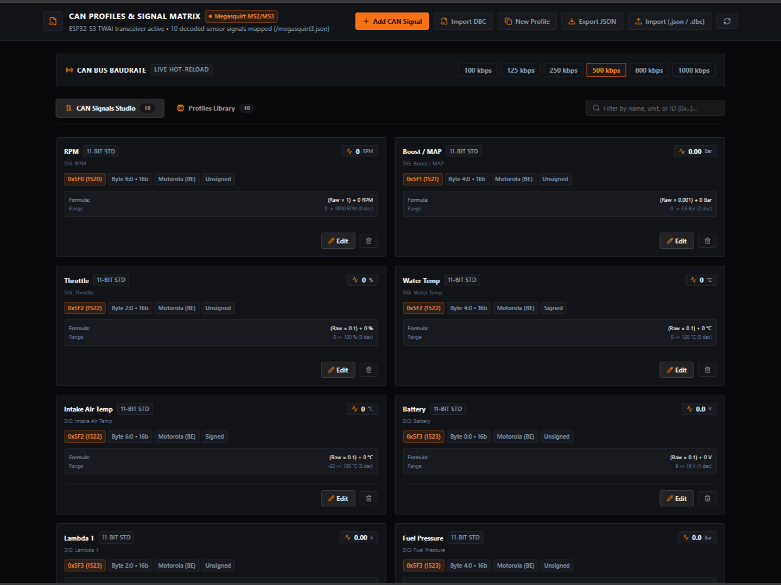Click Add CAN Signal button
Screen dimensions: 781x585
[x=392, y=21]
